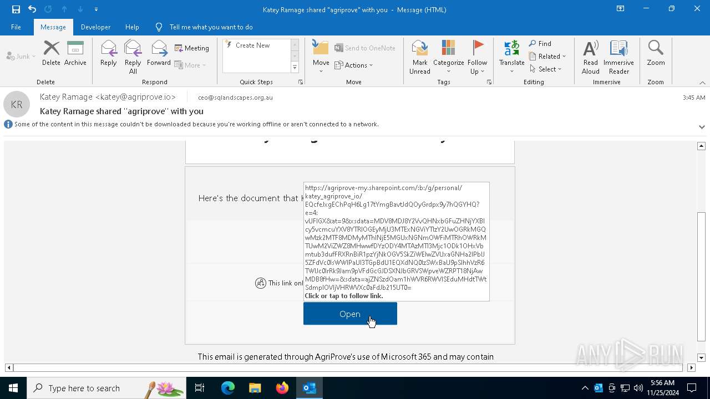Open the File tab

pos(16,27)
